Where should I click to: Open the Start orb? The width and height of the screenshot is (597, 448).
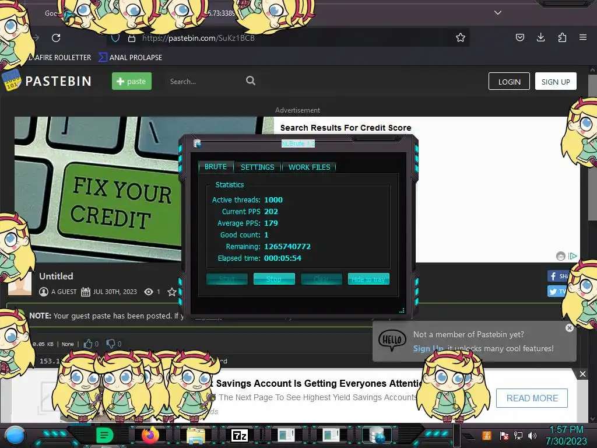(x=15, y=436)
